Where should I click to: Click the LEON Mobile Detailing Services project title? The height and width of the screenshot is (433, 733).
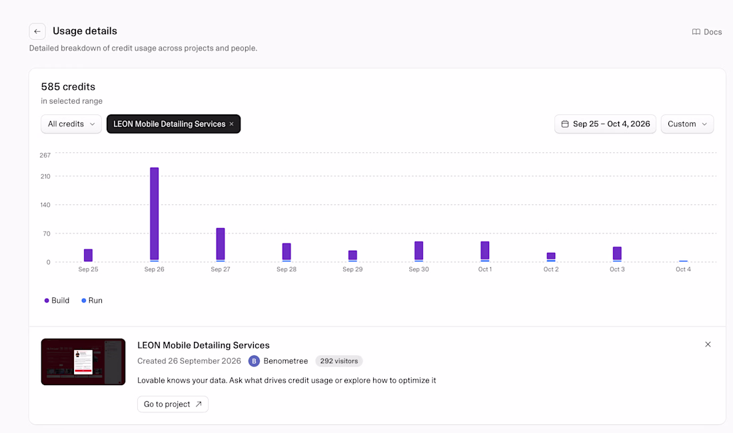pyautogui.click(x=203, y=345)
